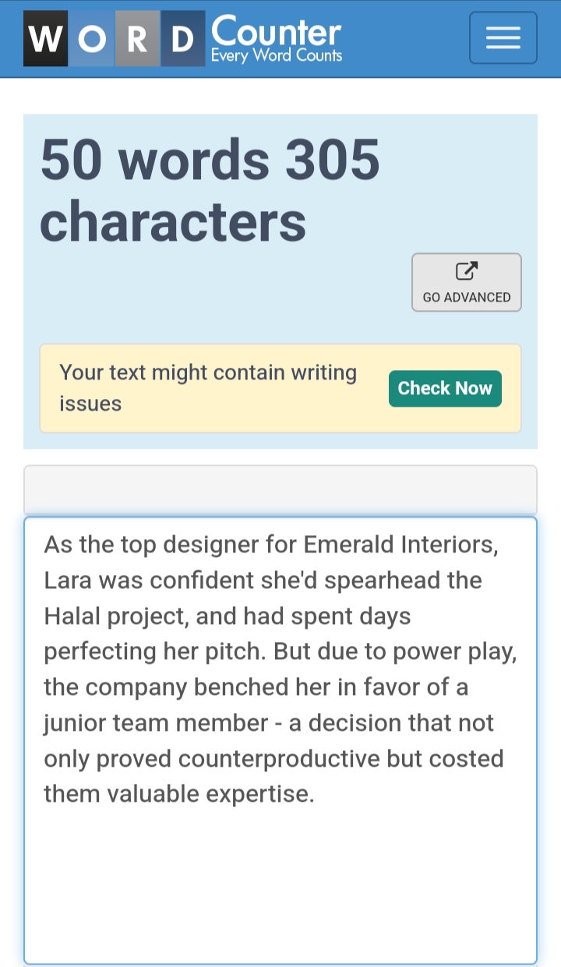Image resolution: width=561 pixels, height=967 pixels.
Task: Click the dark blue D tile in the logo
Action: (183, 38)
